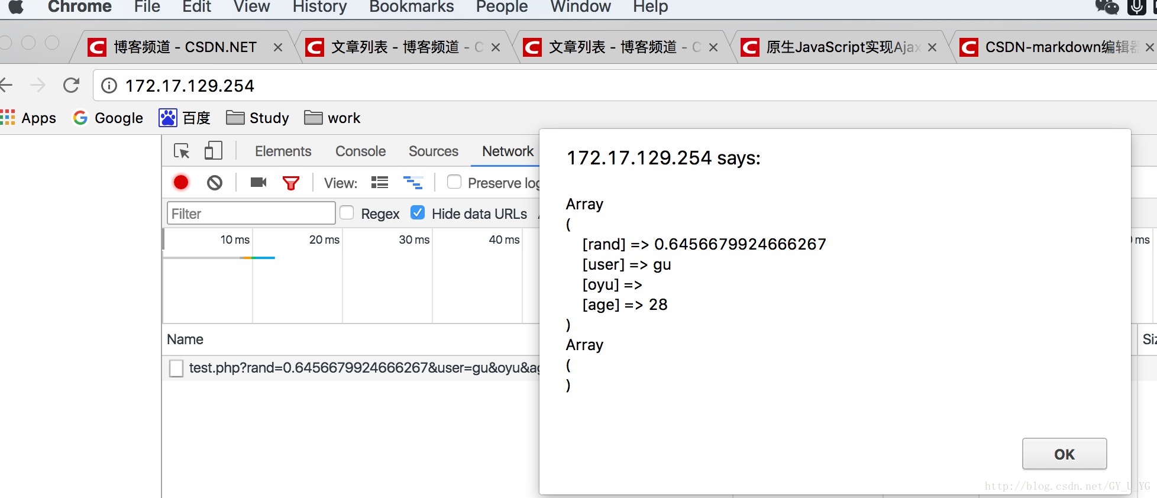Open the 百度 bookmark
The image size is (1157, 498).
tap(185, 118)
